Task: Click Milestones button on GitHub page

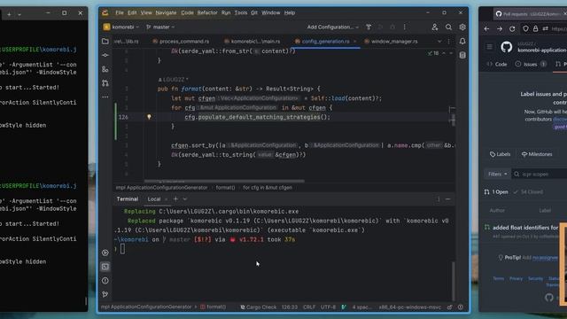Action: [537, 154]
